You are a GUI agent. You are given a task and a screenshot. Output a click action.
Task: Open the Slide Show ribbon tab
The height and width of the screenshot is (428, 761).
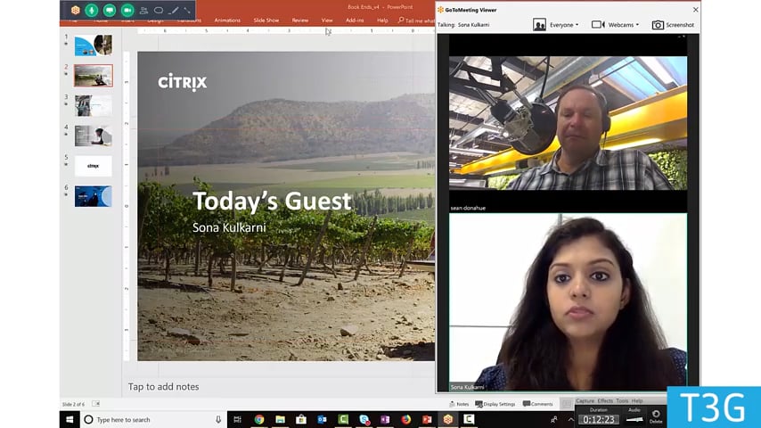[x=266, y=21]
